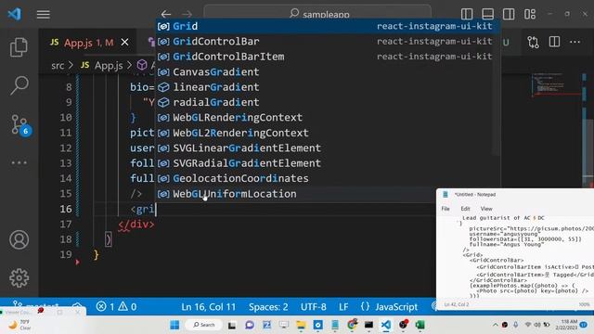Click line number 16 in the gutter
Viewport: 594px width, 334px height.
pos(66,209)
